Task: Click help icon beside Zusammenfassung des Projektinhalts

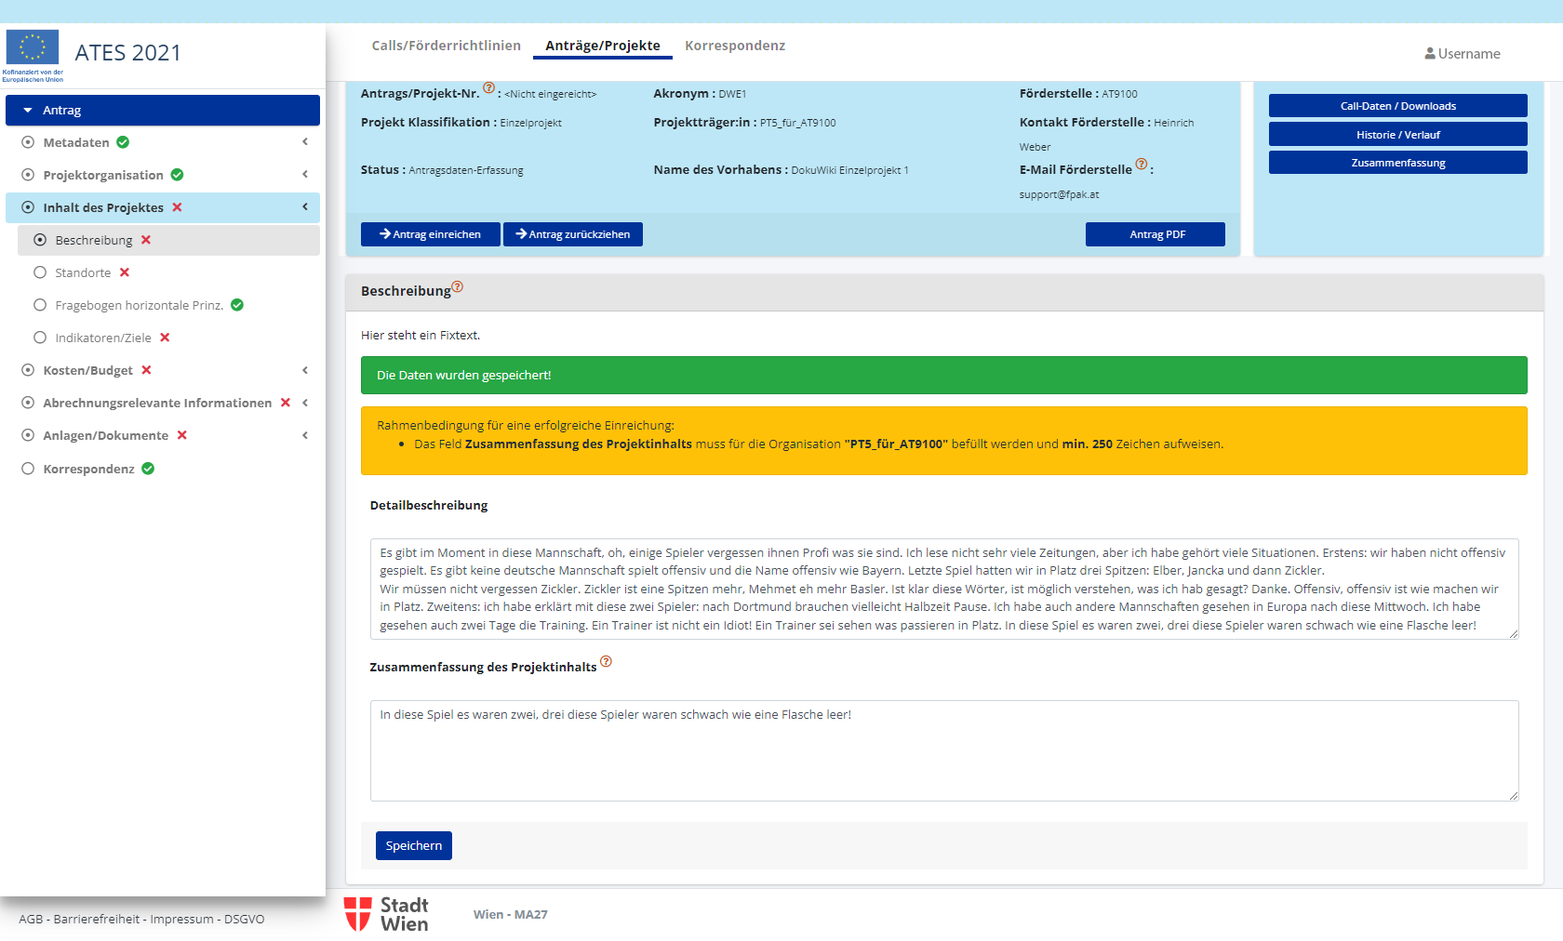Action: click(606, 662)
